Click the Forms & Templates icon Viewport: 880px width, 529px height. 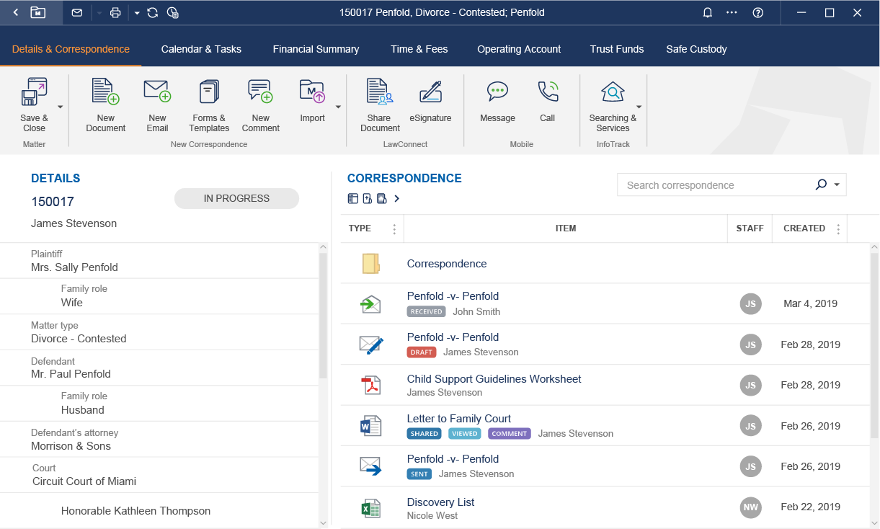click(x=208, y=92)
